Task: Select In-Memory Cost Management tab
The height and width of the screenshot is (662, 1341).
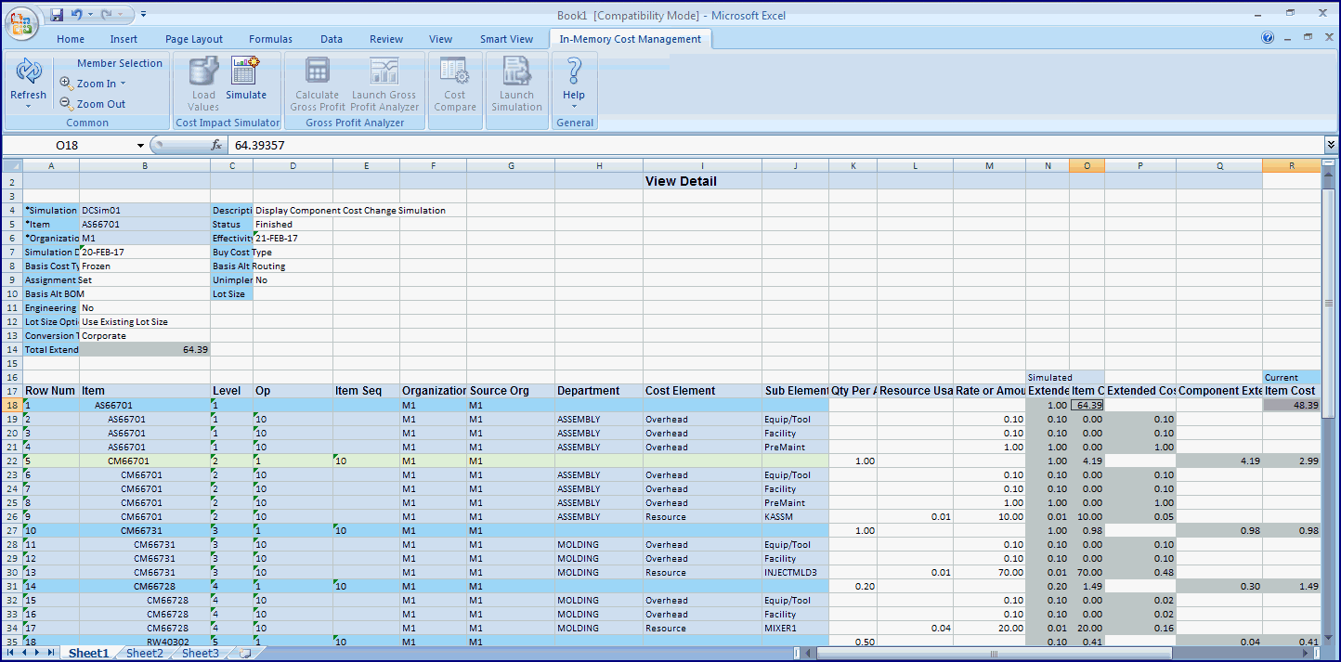Action: coord(631,39)
